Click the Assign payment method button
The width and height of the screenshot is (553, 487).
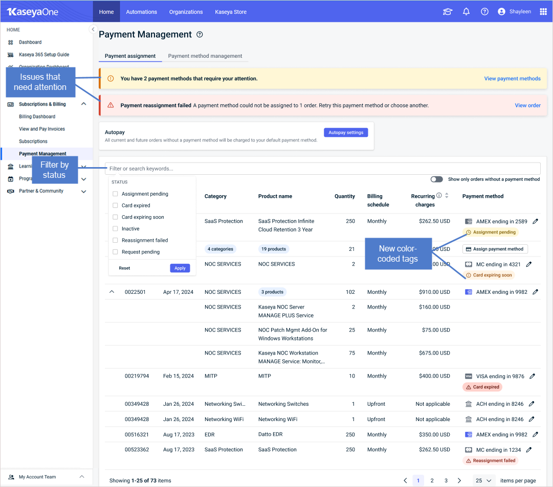tap(495, 249)
